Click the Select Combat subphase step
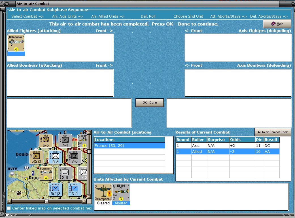Screen dimensions: 295x218 [27, 16]
